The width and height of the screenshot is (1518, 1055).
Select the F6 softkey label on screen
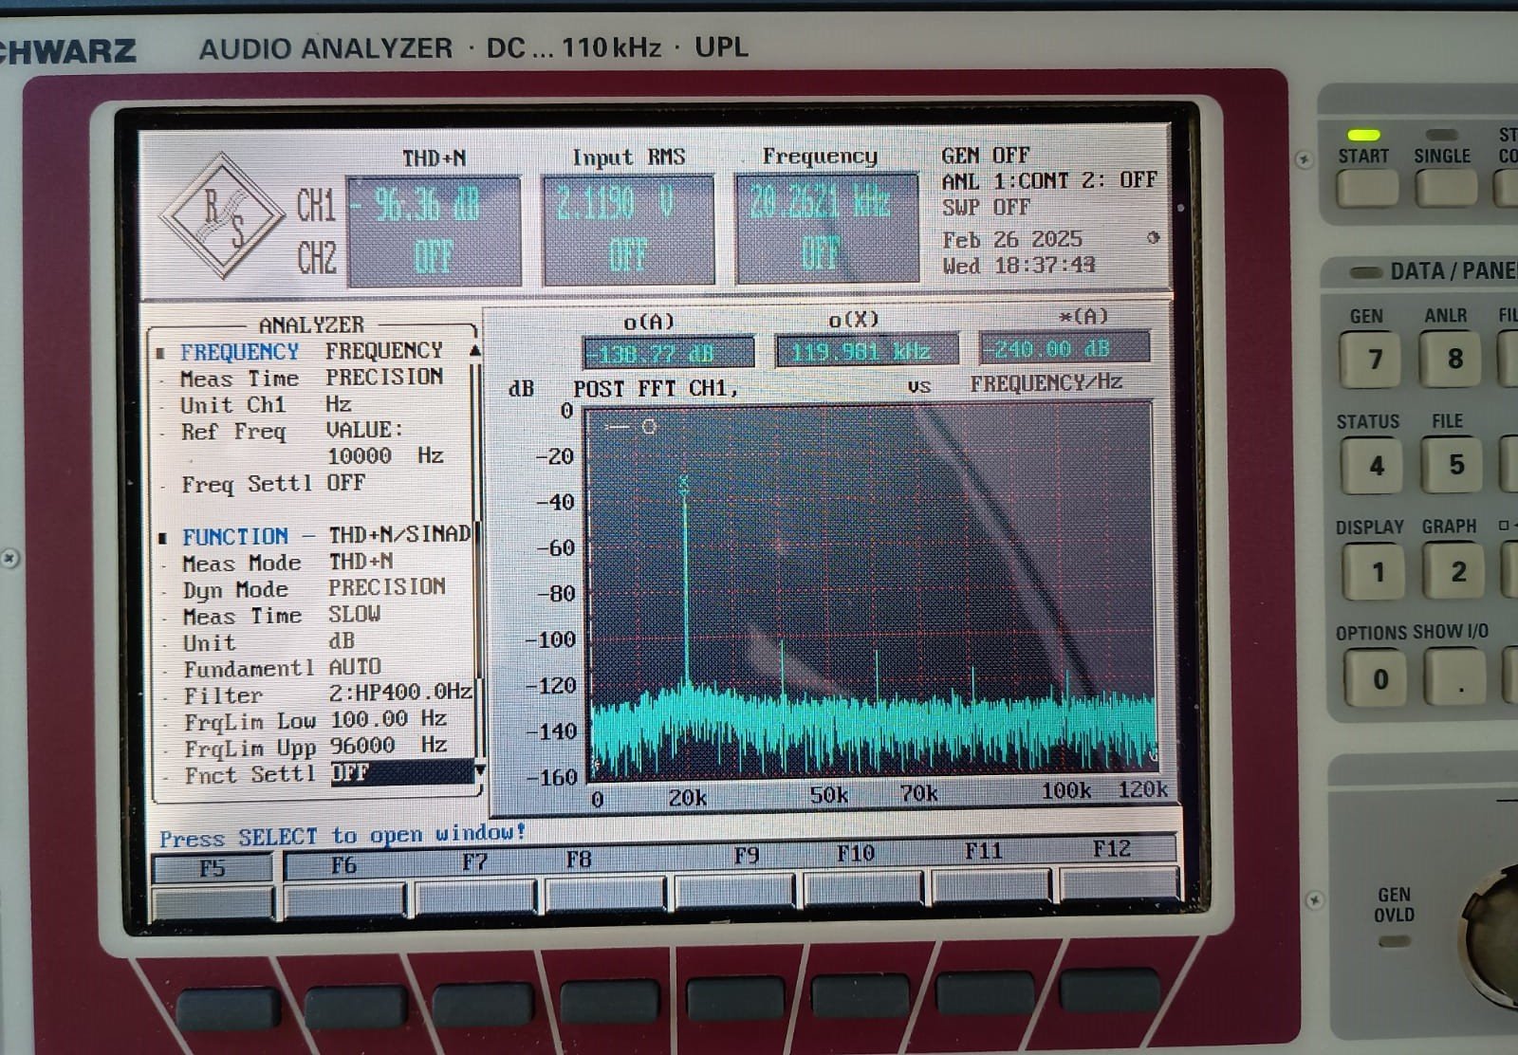tap(343, 865)
